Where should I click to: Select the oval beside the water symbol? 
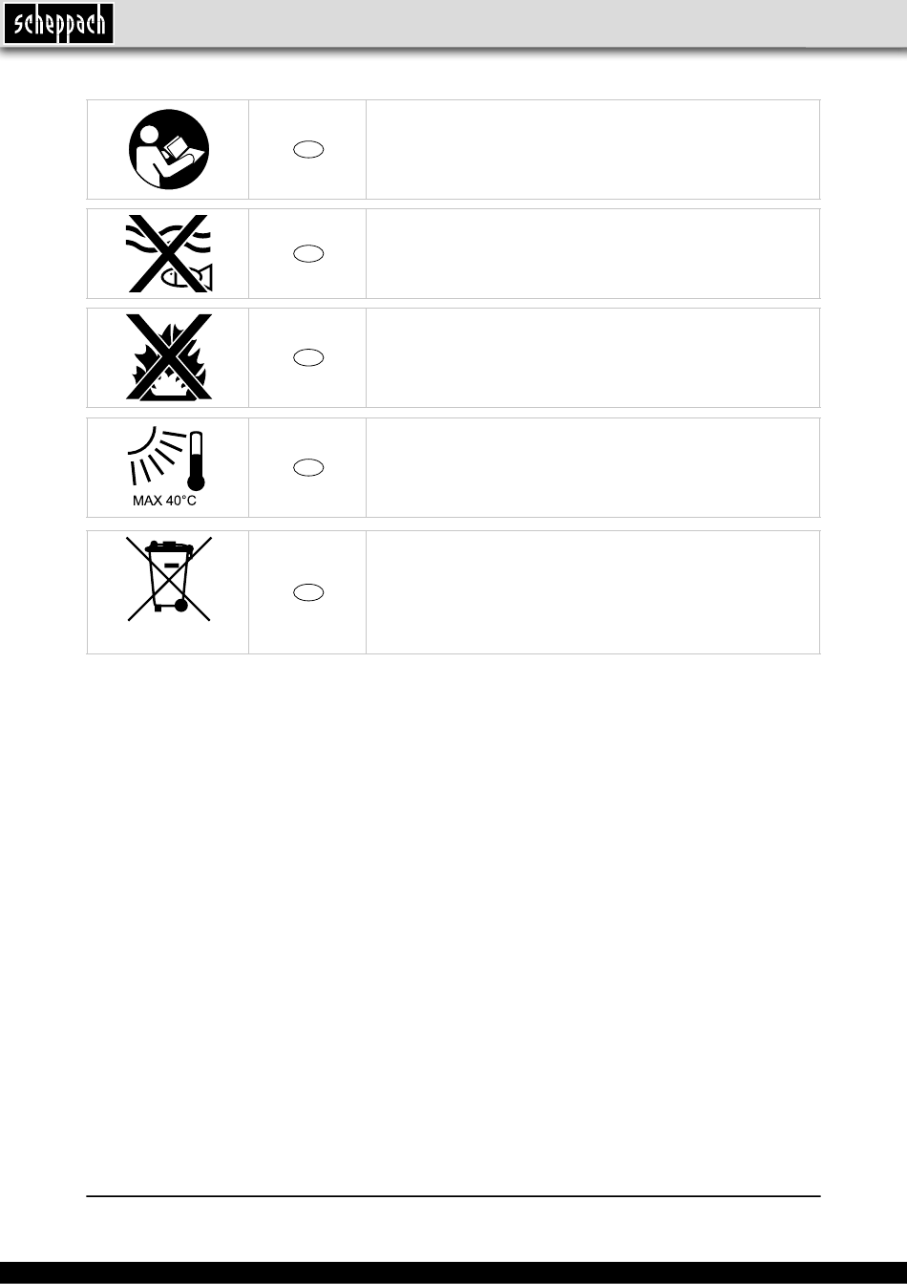point(307,253)
